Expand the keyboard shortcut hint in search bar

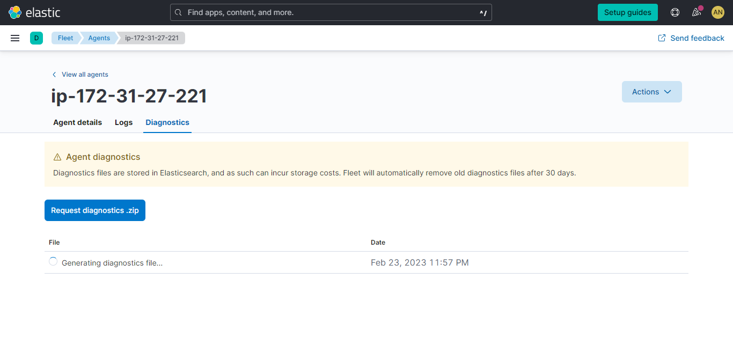[482, 12]
